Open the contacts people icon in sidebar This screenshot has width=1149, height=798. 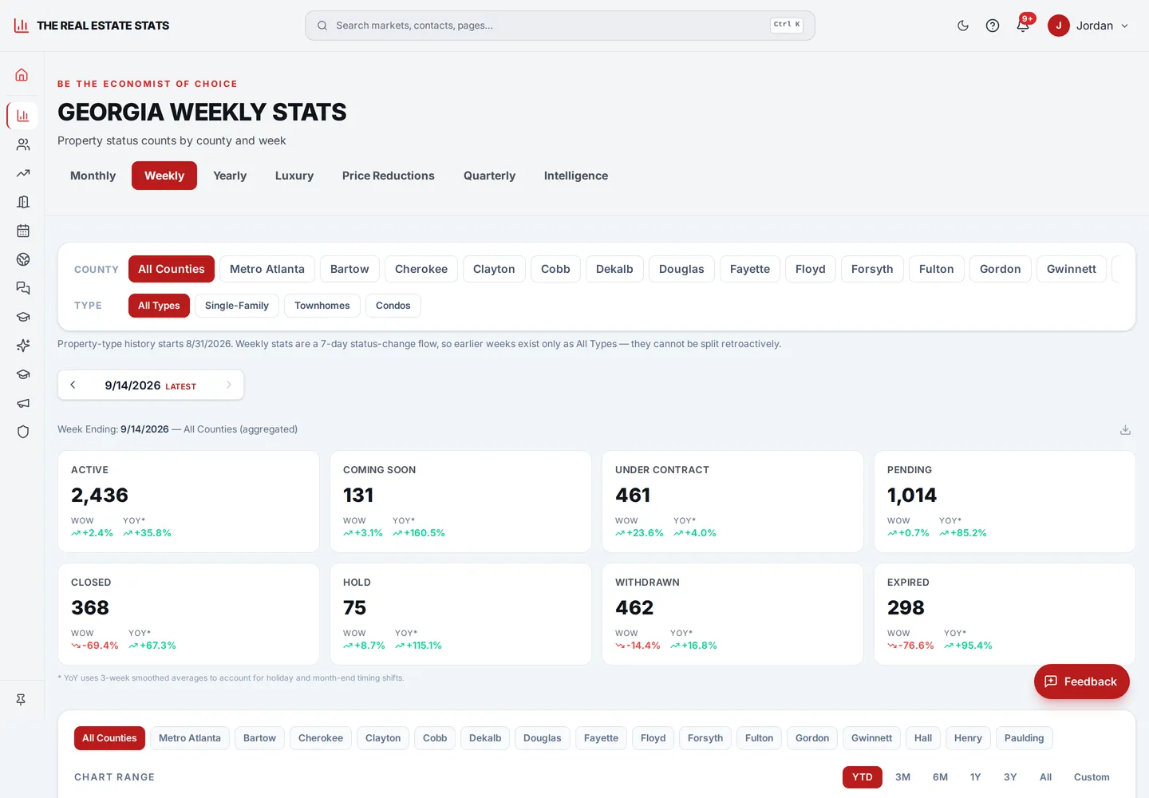point(22,144)
